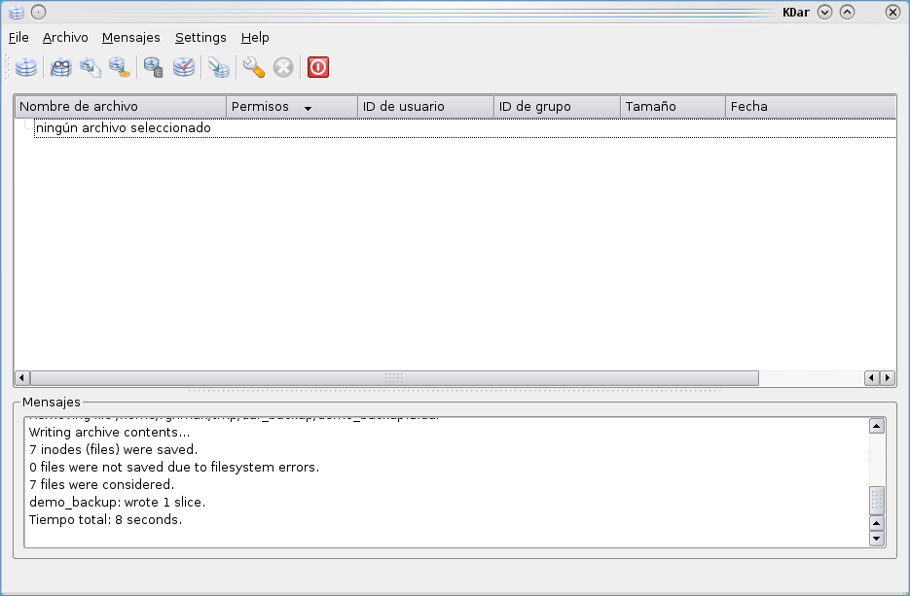Open settings via the wrench icon
This screenshot has height=596, width=910.
(254, 67)
